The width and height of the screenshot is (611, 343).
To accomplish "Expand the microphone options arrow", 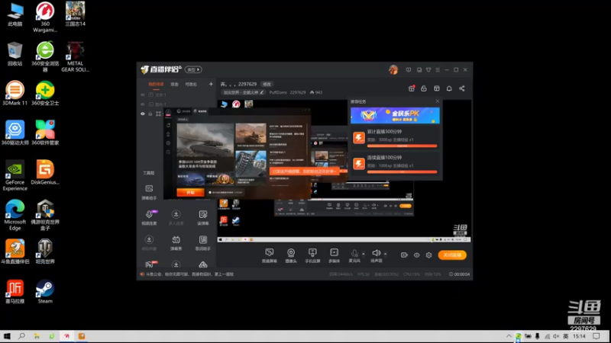I will point(364,254).
